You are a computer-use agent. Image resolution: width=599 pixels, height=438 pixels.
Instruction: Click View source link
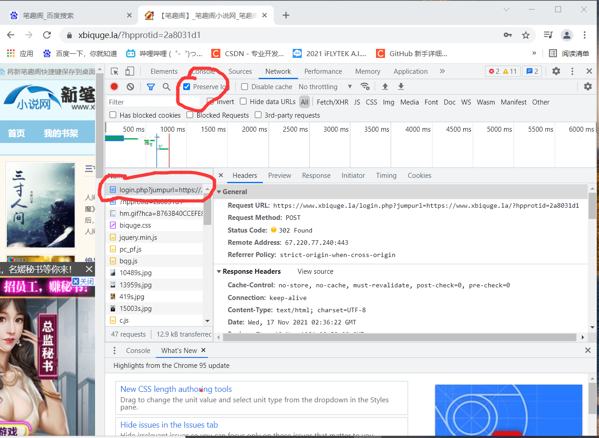tap(315, 271)
